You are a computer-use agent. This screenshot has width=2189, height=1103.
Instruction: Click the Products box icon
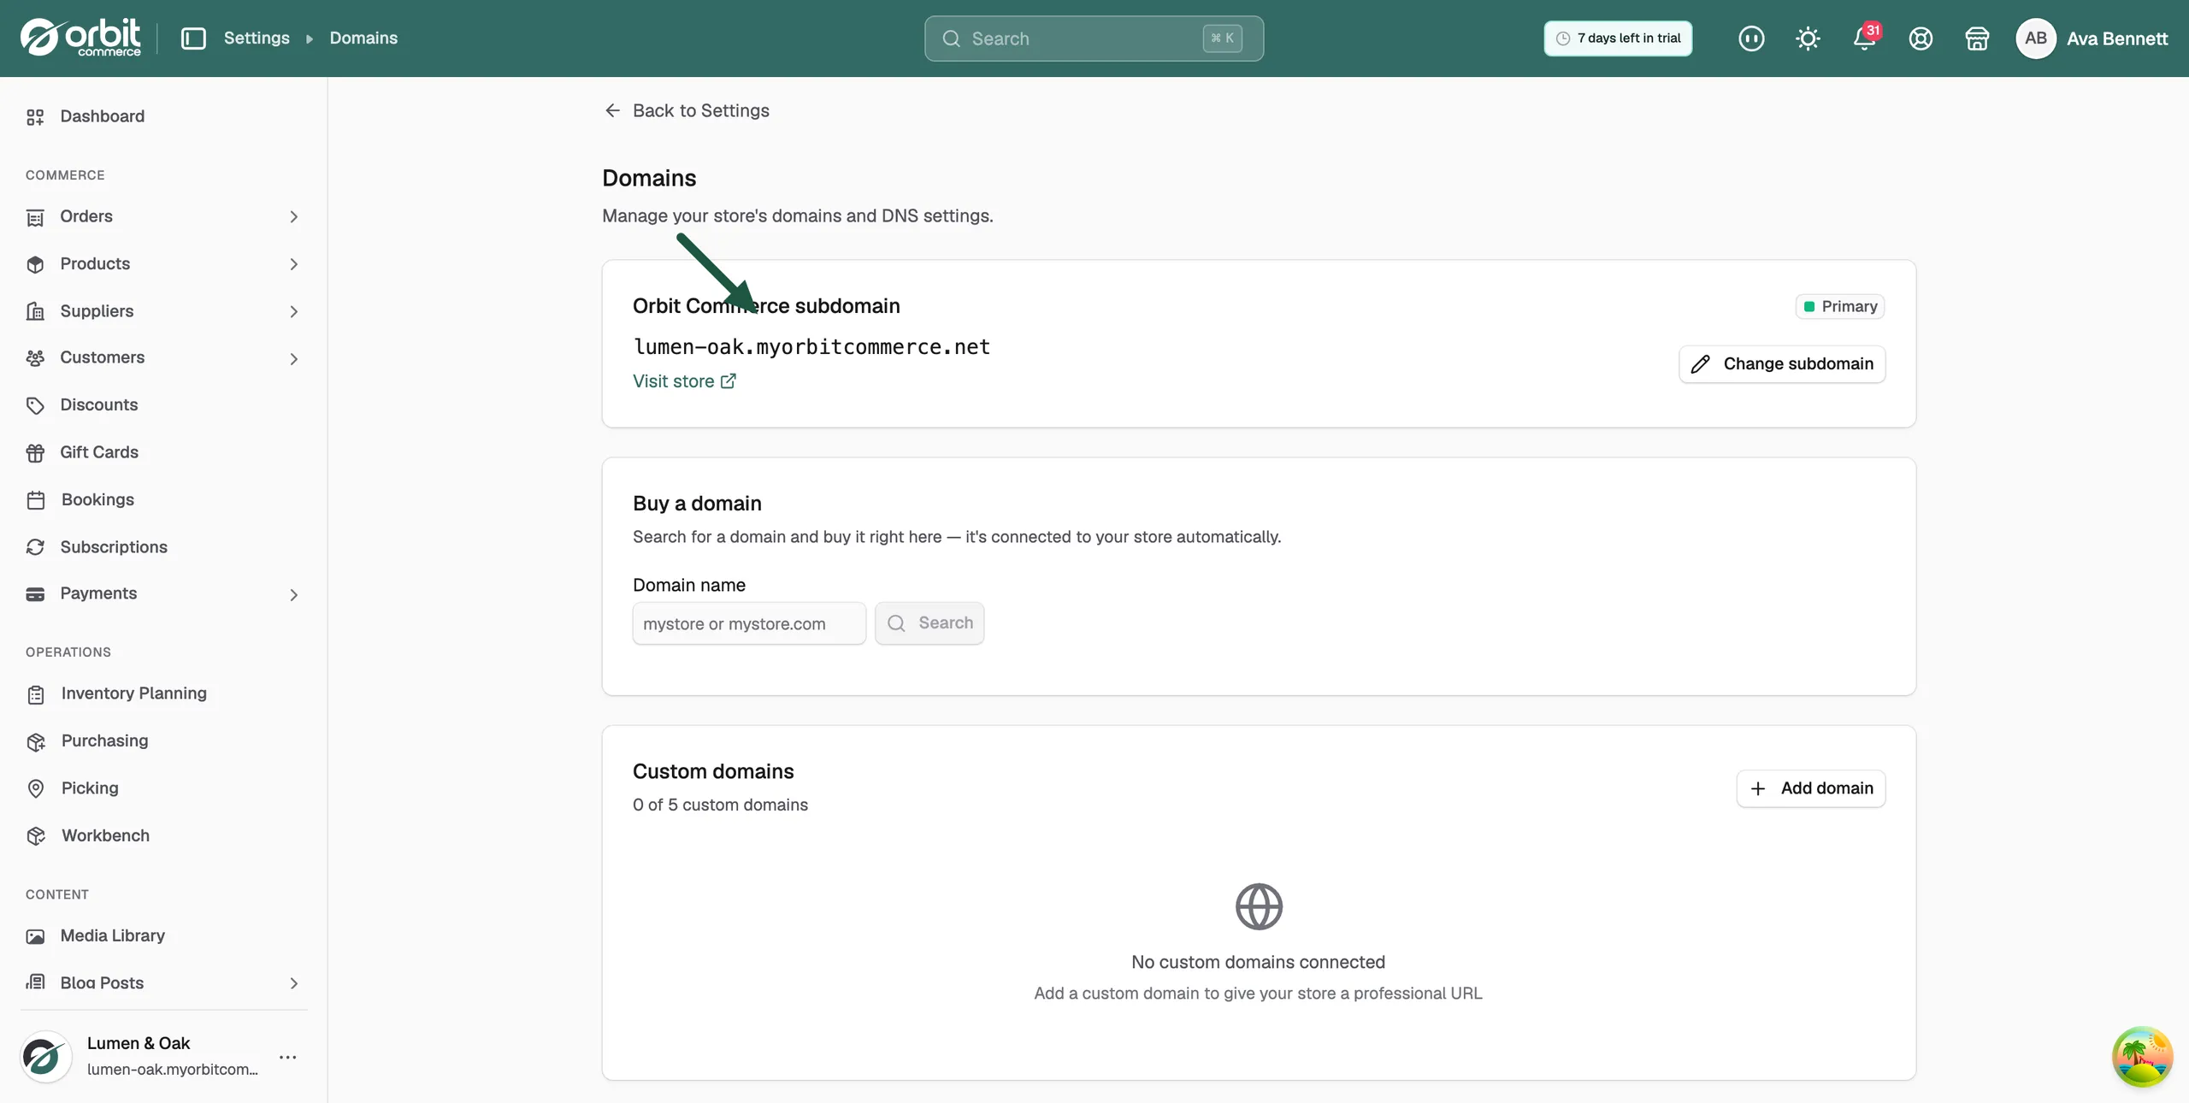click(x=35, y=264)
